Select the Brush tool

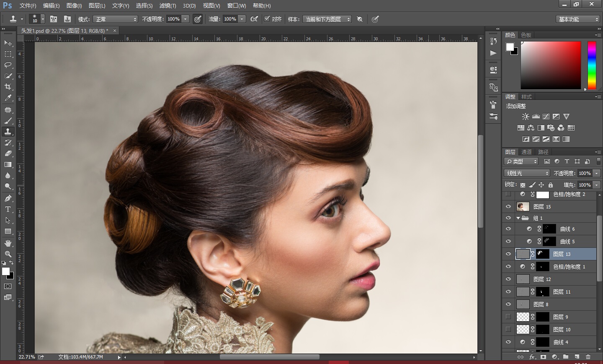point(8,121)
